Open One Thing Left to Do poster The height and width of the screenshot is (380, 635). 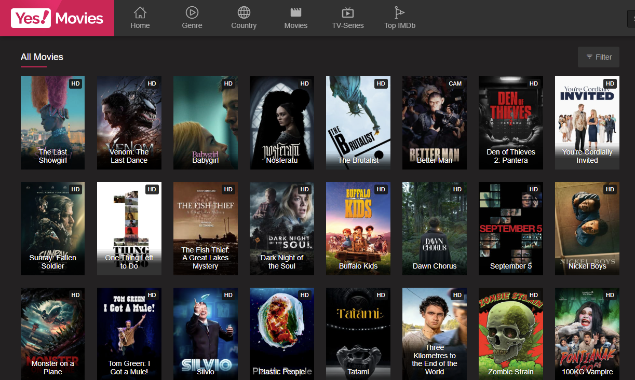coord(129,229)
